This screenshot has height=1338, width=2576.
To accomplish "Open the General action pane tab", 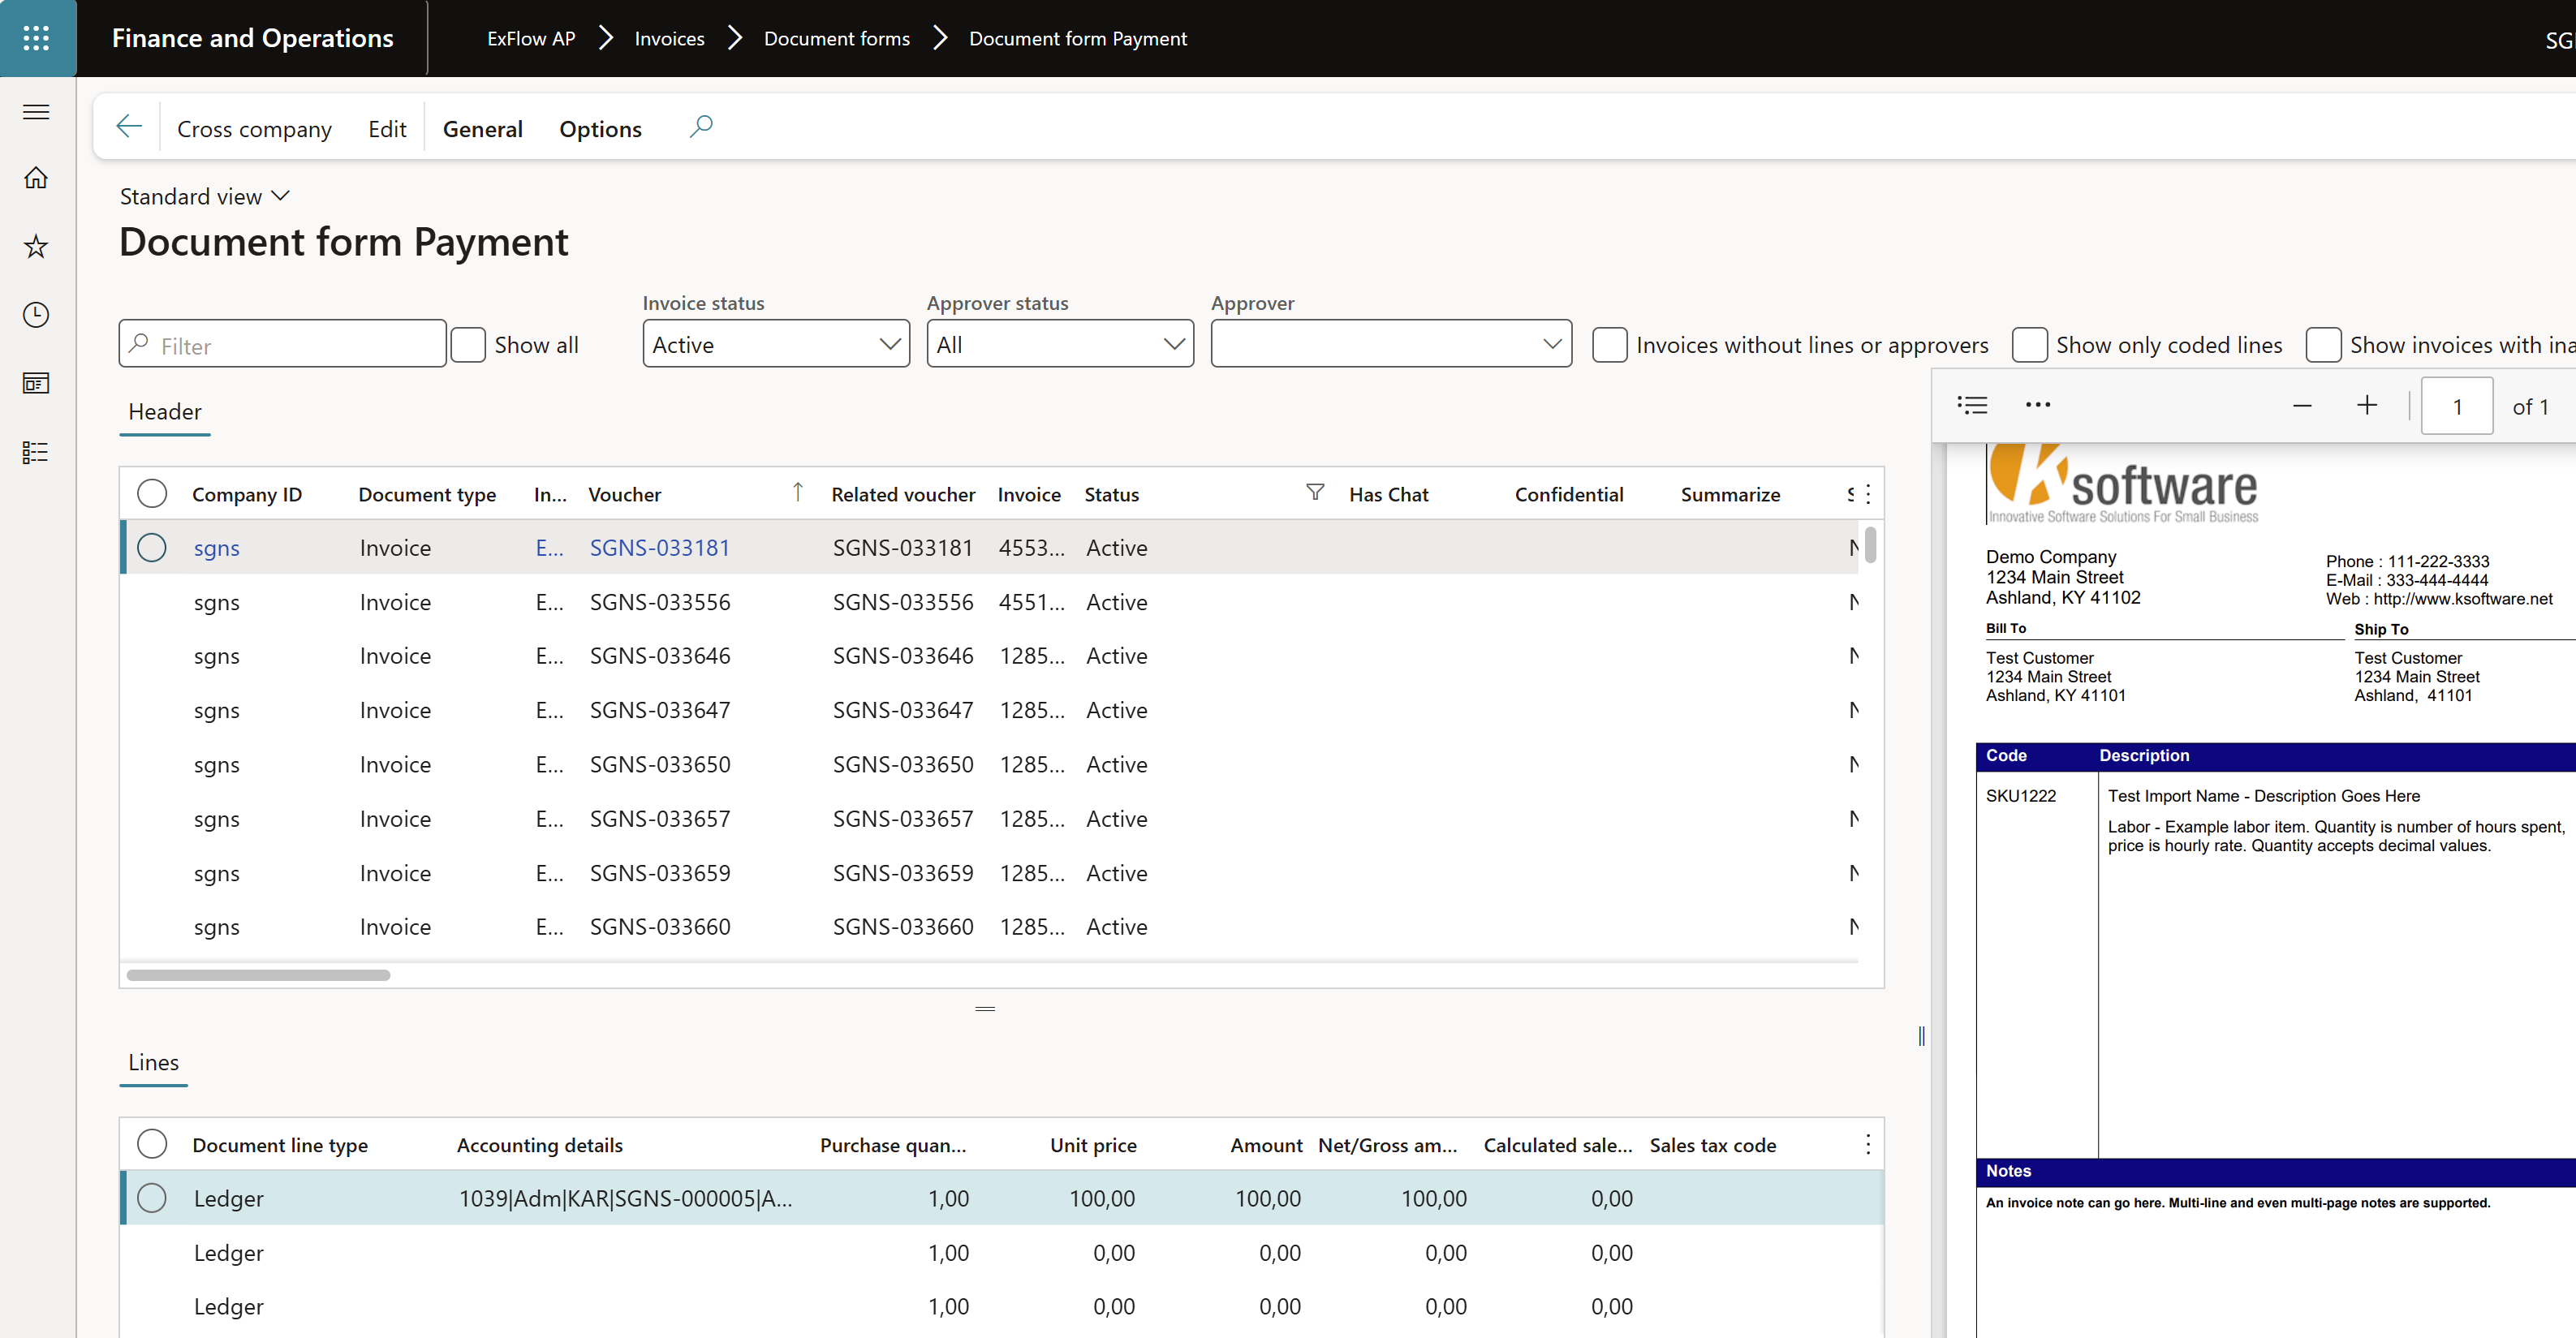I will pyautogui.click(x=483, y=128).
